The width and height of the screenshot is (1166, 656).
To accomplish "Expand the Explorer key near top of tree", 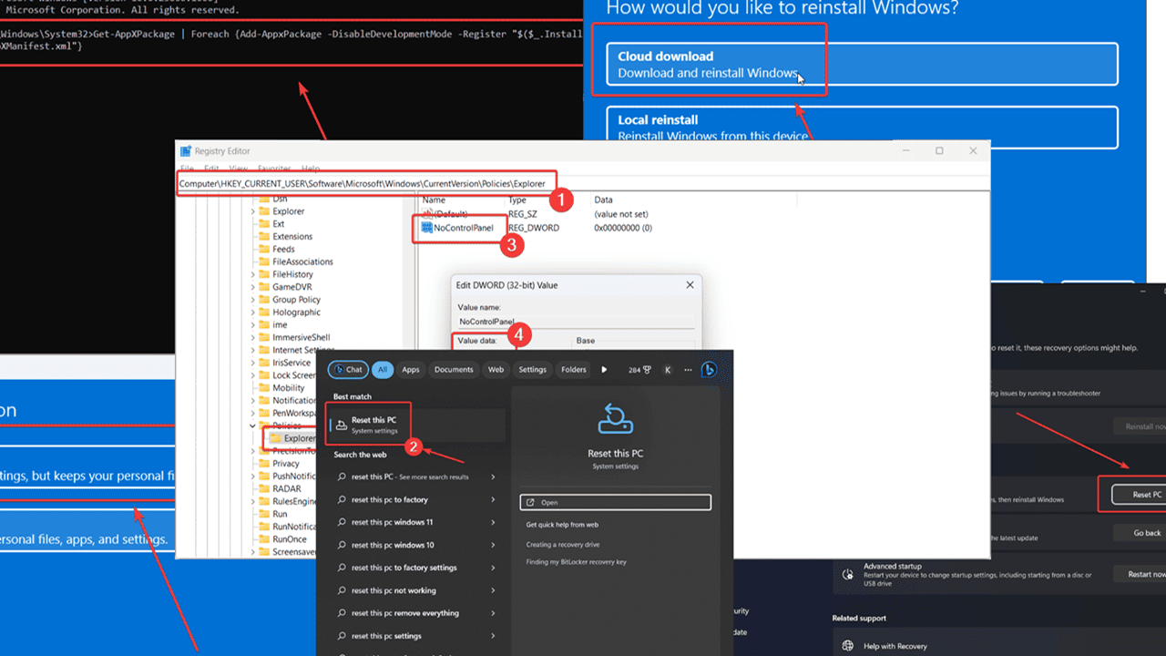I will 253,210.
